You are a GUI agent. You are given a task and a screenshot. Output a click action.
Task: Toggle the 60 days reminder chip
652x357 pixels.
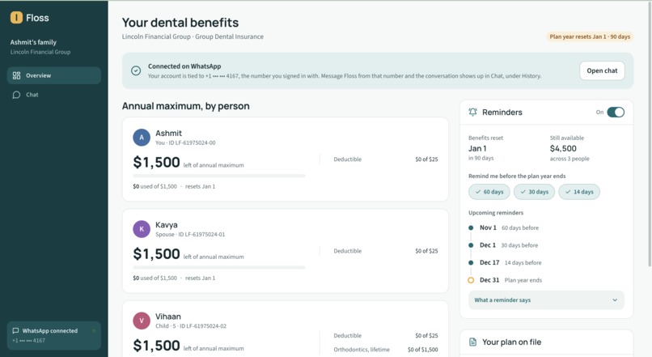(x=489, y=192)
